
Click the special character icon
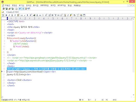point(46,15)
